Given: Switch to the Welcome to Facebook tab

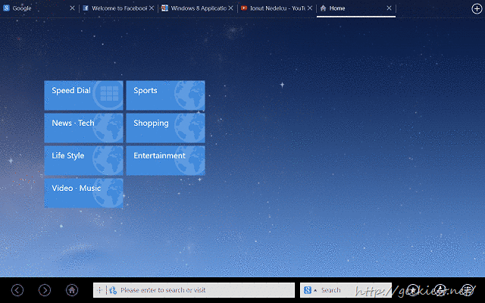Looking at the screenshot, I should (114, 8).
